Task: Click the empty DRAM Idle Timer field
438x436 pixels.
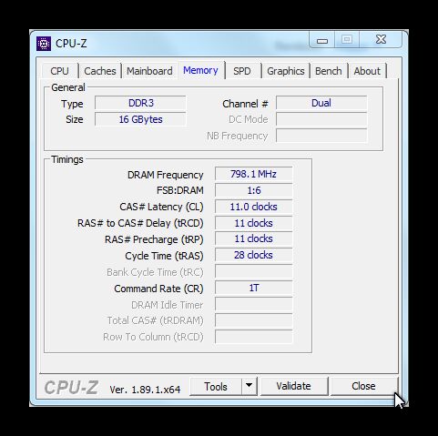Action: 253,304
